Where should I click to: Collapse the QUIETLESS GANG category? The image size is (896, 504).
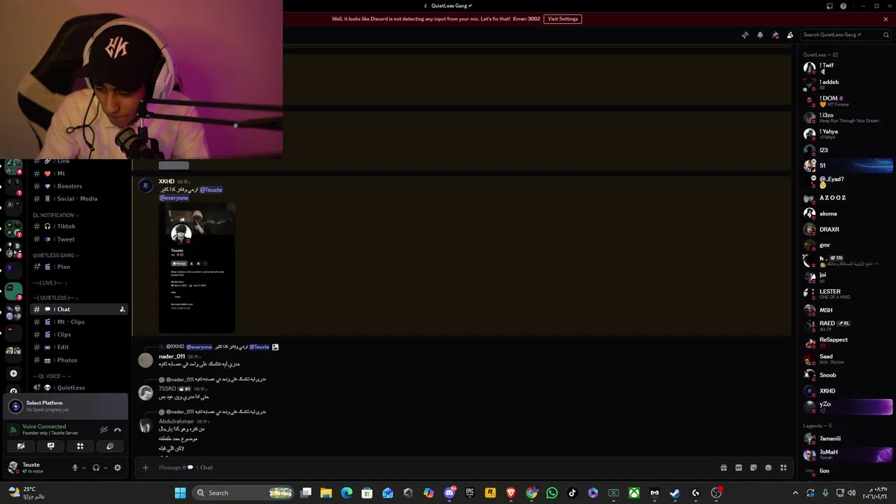click(x=56, y=255)
